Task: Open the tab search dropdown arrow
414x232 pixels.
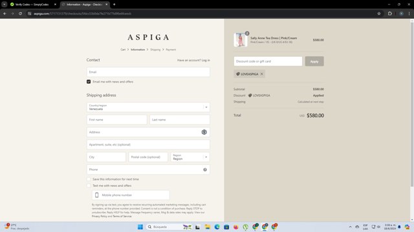Action: 5,5
